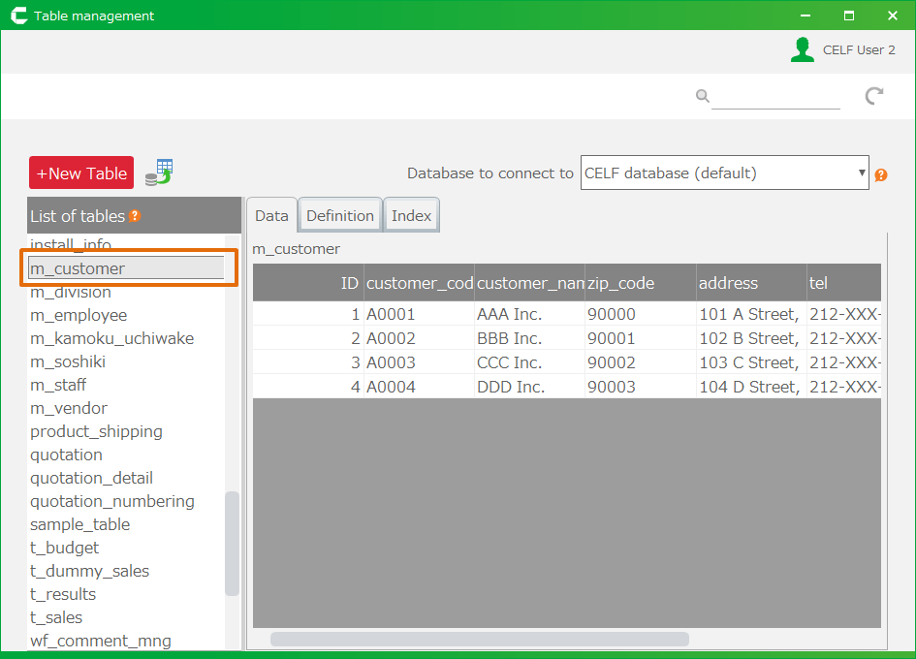
Task: Click help icon beside List of tables
Action: click(x=135, y=216)
